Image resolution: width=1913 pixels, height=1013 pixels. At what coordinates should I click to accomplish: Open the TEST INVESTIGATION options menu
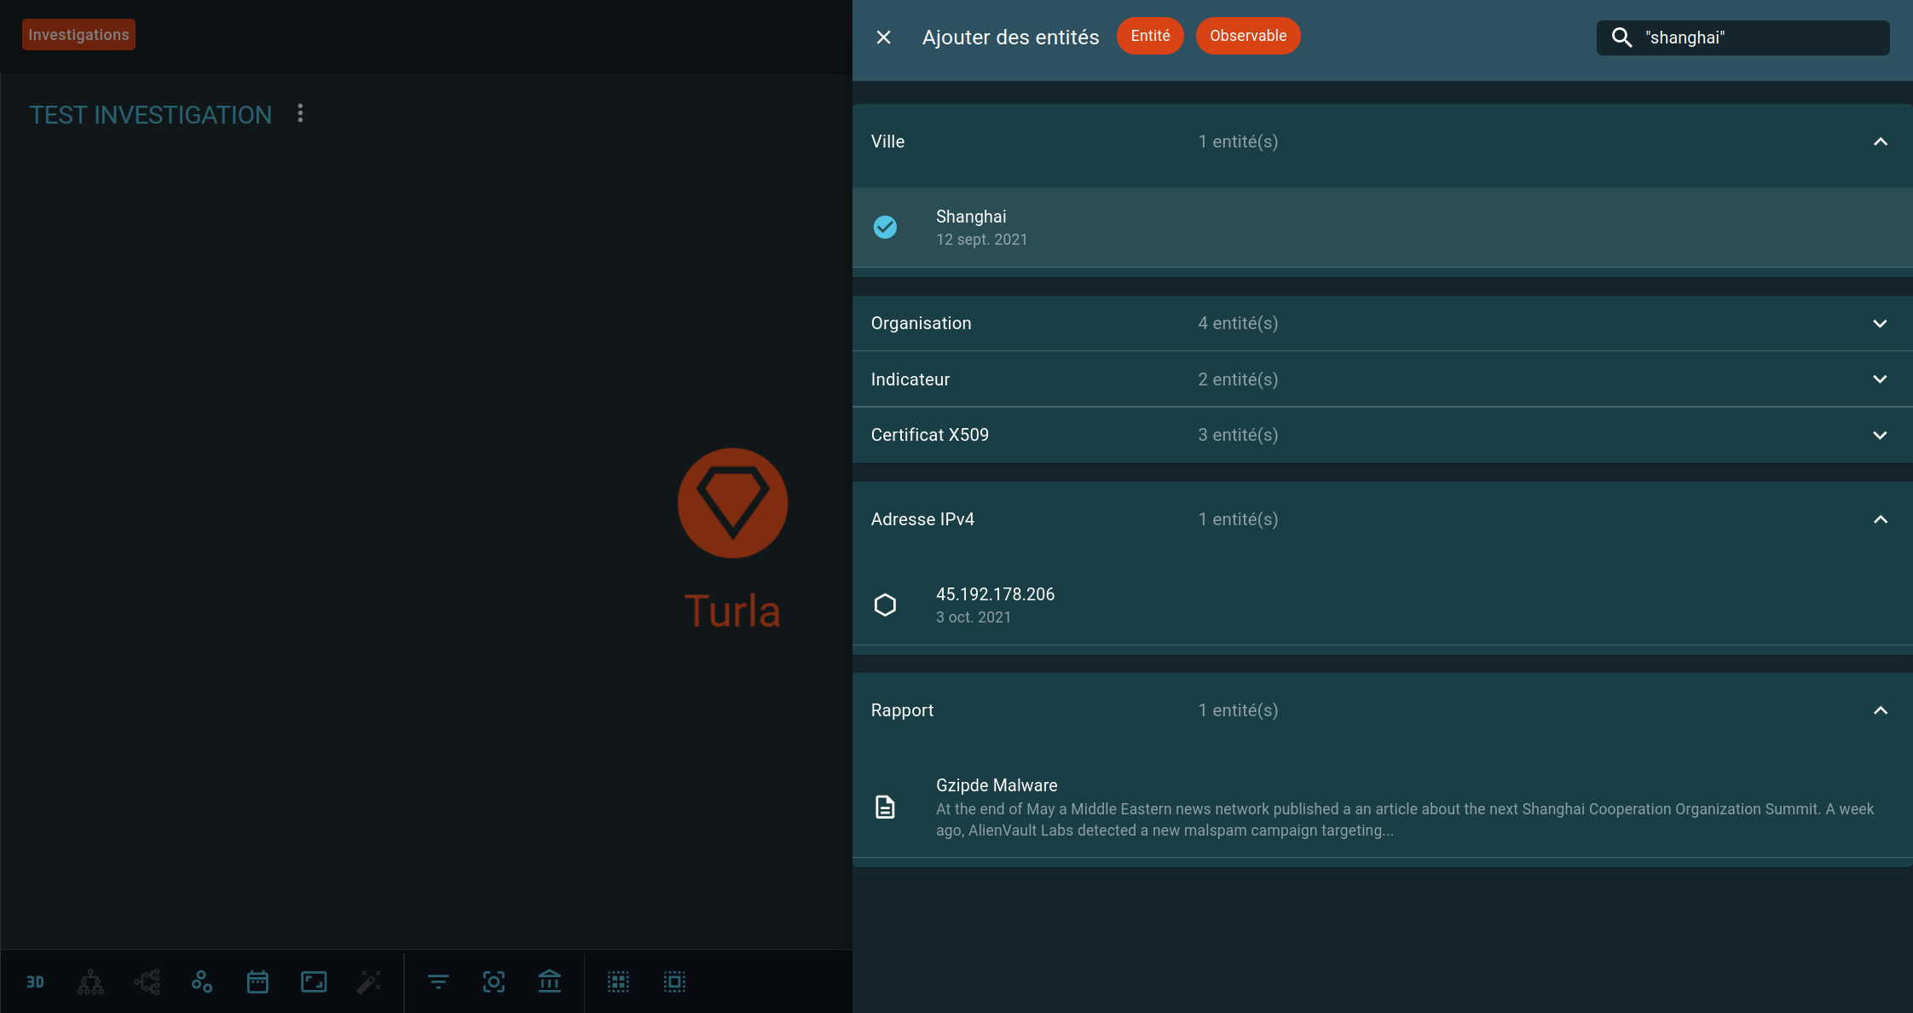[300, 113]
